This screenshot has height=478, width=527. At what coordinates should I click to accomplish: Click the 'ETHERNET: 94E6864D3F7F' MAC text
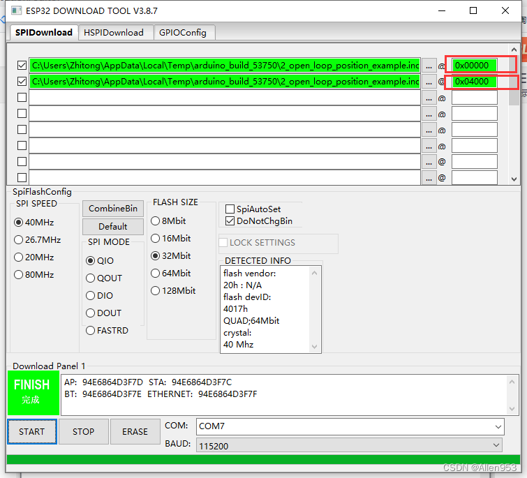202,394
